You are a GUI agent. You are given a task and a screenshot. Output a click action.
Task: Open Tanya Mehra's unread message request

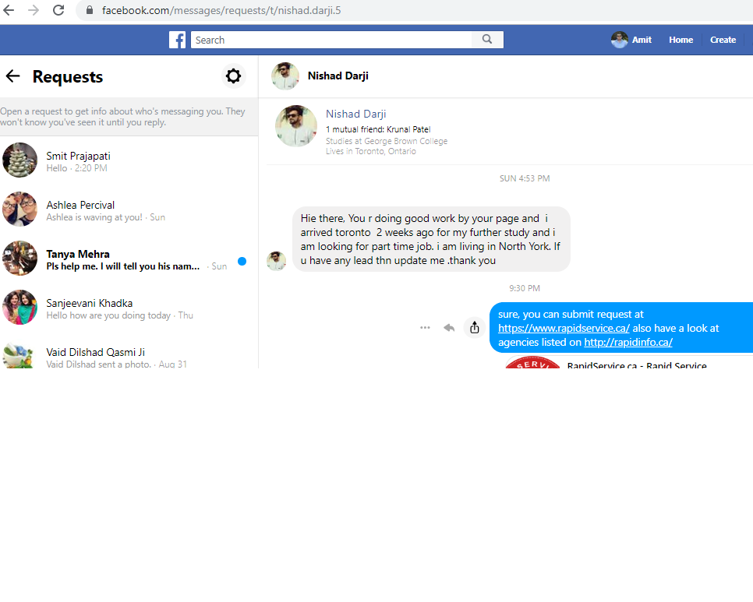click(125, 259)
